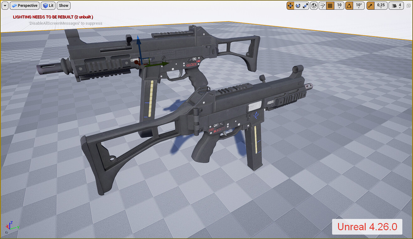
Task: Toggle rotation snapping on or off
Action: pyautogui.click(x=349, y=5)
